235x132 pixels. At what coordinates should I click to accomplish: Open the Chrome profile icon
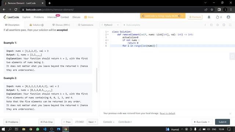tap(225, 10)
